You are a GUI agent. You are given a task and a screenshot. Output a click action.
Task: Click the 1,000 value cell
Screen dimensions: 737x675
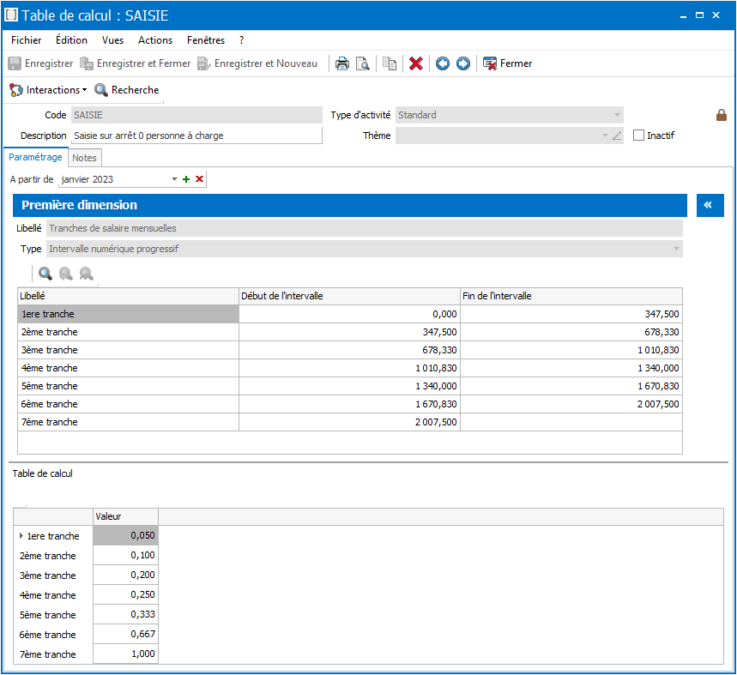pos(125,654)
